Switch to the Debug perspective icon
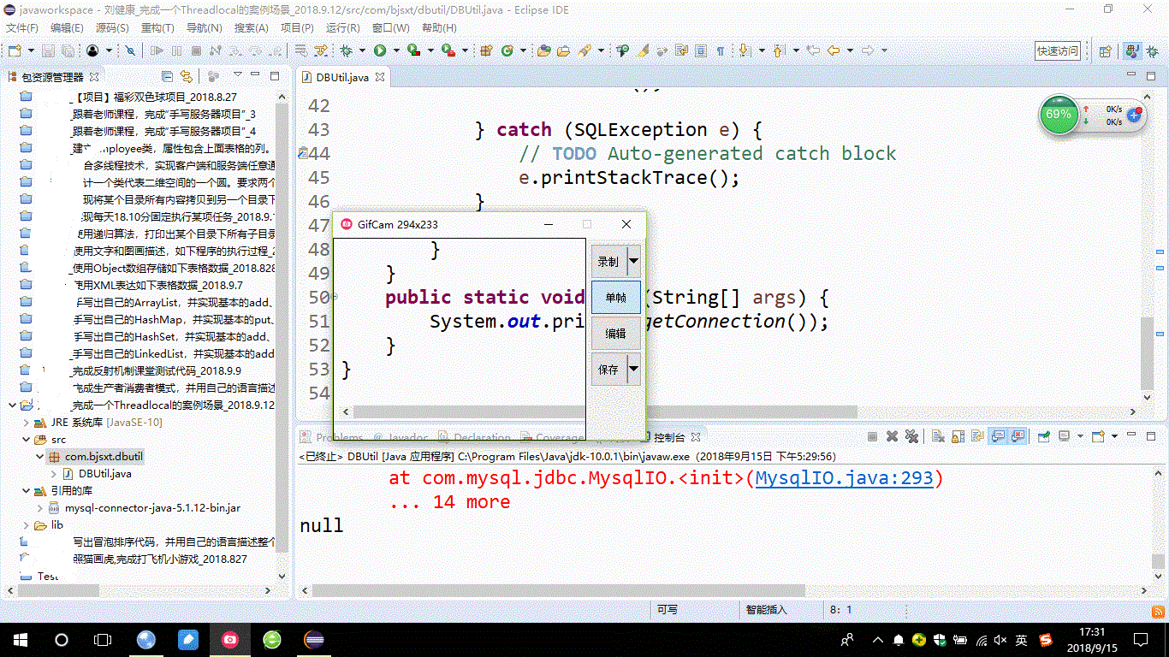1169x657 pixels. 1154,50
